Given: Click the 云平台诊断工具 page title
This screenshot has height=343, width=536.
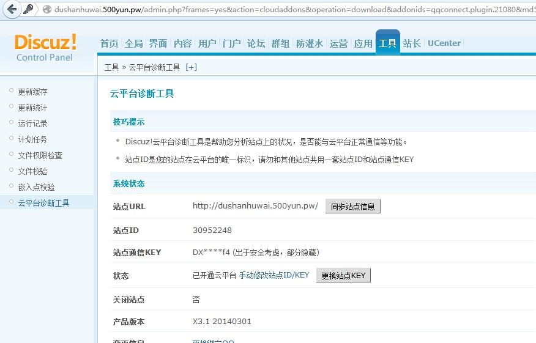Looking at the screenshot, I should pos(142,94).
